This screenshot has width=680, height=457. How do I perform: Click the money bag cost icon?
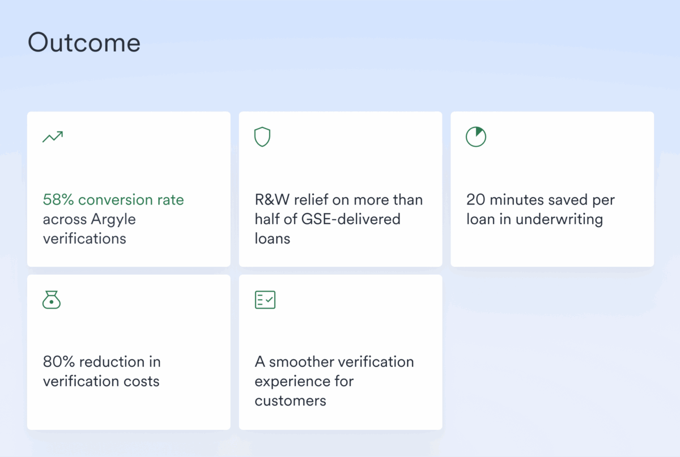point(52,300)
